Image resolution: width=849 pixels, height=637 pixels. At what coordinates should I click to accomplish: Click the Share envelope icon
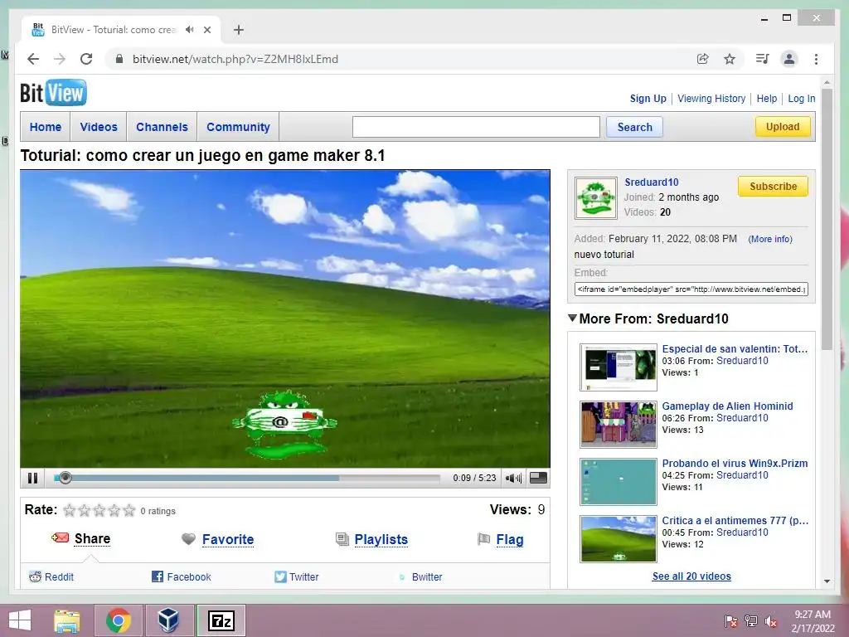coord(60,537)
